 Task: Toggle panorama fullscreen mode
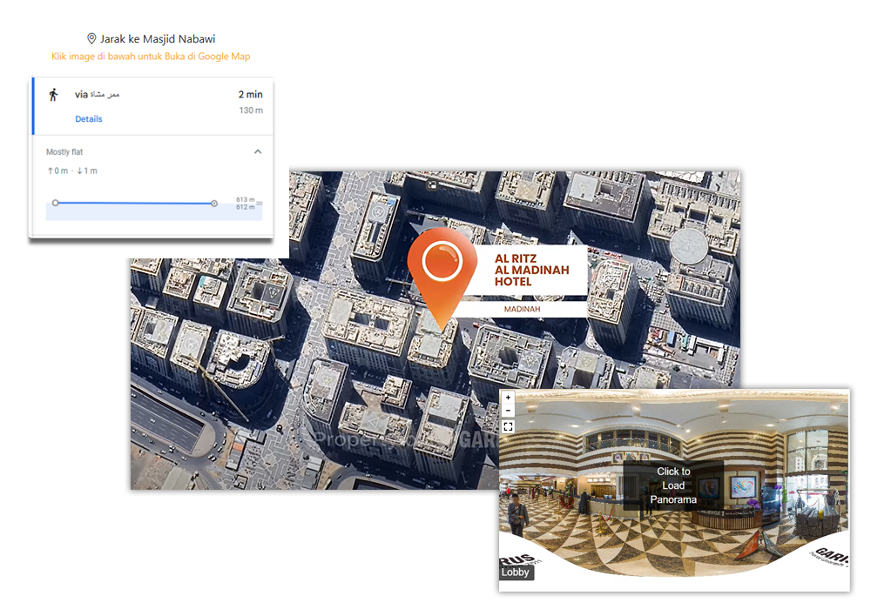(508, 426)
